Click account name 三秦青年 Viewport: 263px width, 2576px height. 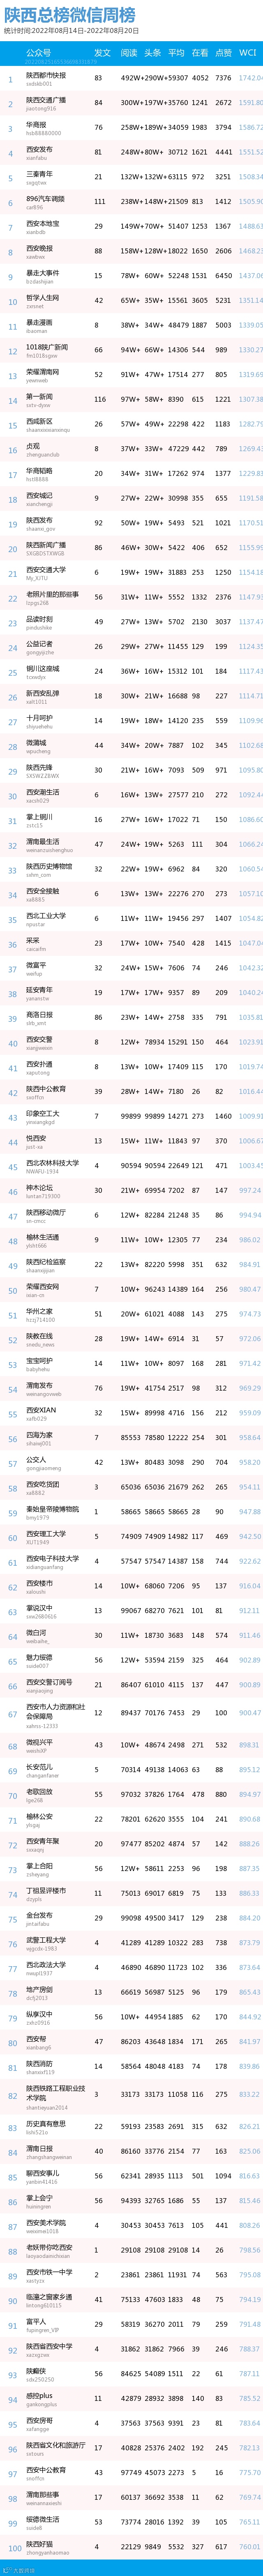click(39, 174)
